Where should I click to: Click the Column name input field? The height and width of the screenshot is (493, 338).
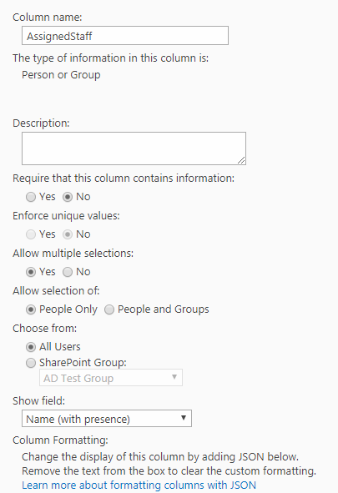coord(125,36)
